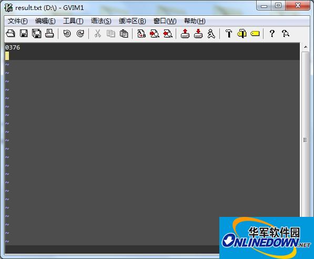Open the 帮助(H) menu
The image size is (314, 259).
[195, 21]
